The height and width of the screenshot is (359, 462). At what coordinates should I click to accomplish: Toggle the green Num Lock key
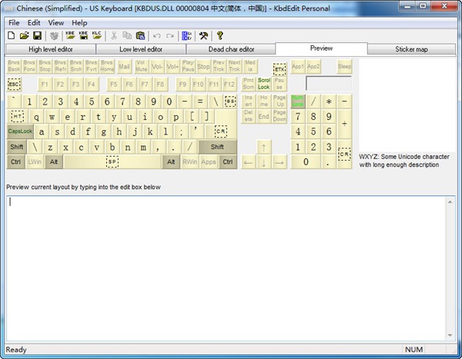(297, 101)
